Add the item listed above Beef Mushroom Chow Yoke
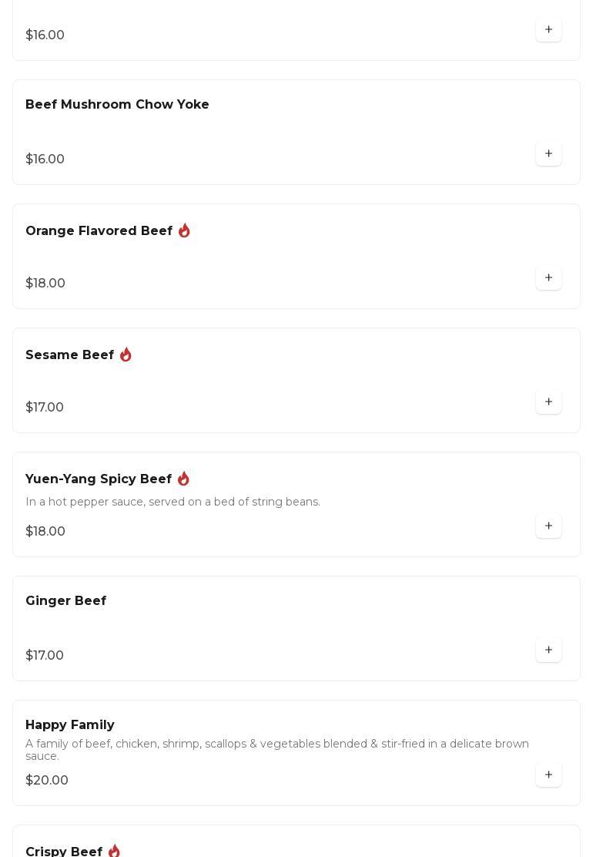Screen dimensions: 593x857 (548, 30)
